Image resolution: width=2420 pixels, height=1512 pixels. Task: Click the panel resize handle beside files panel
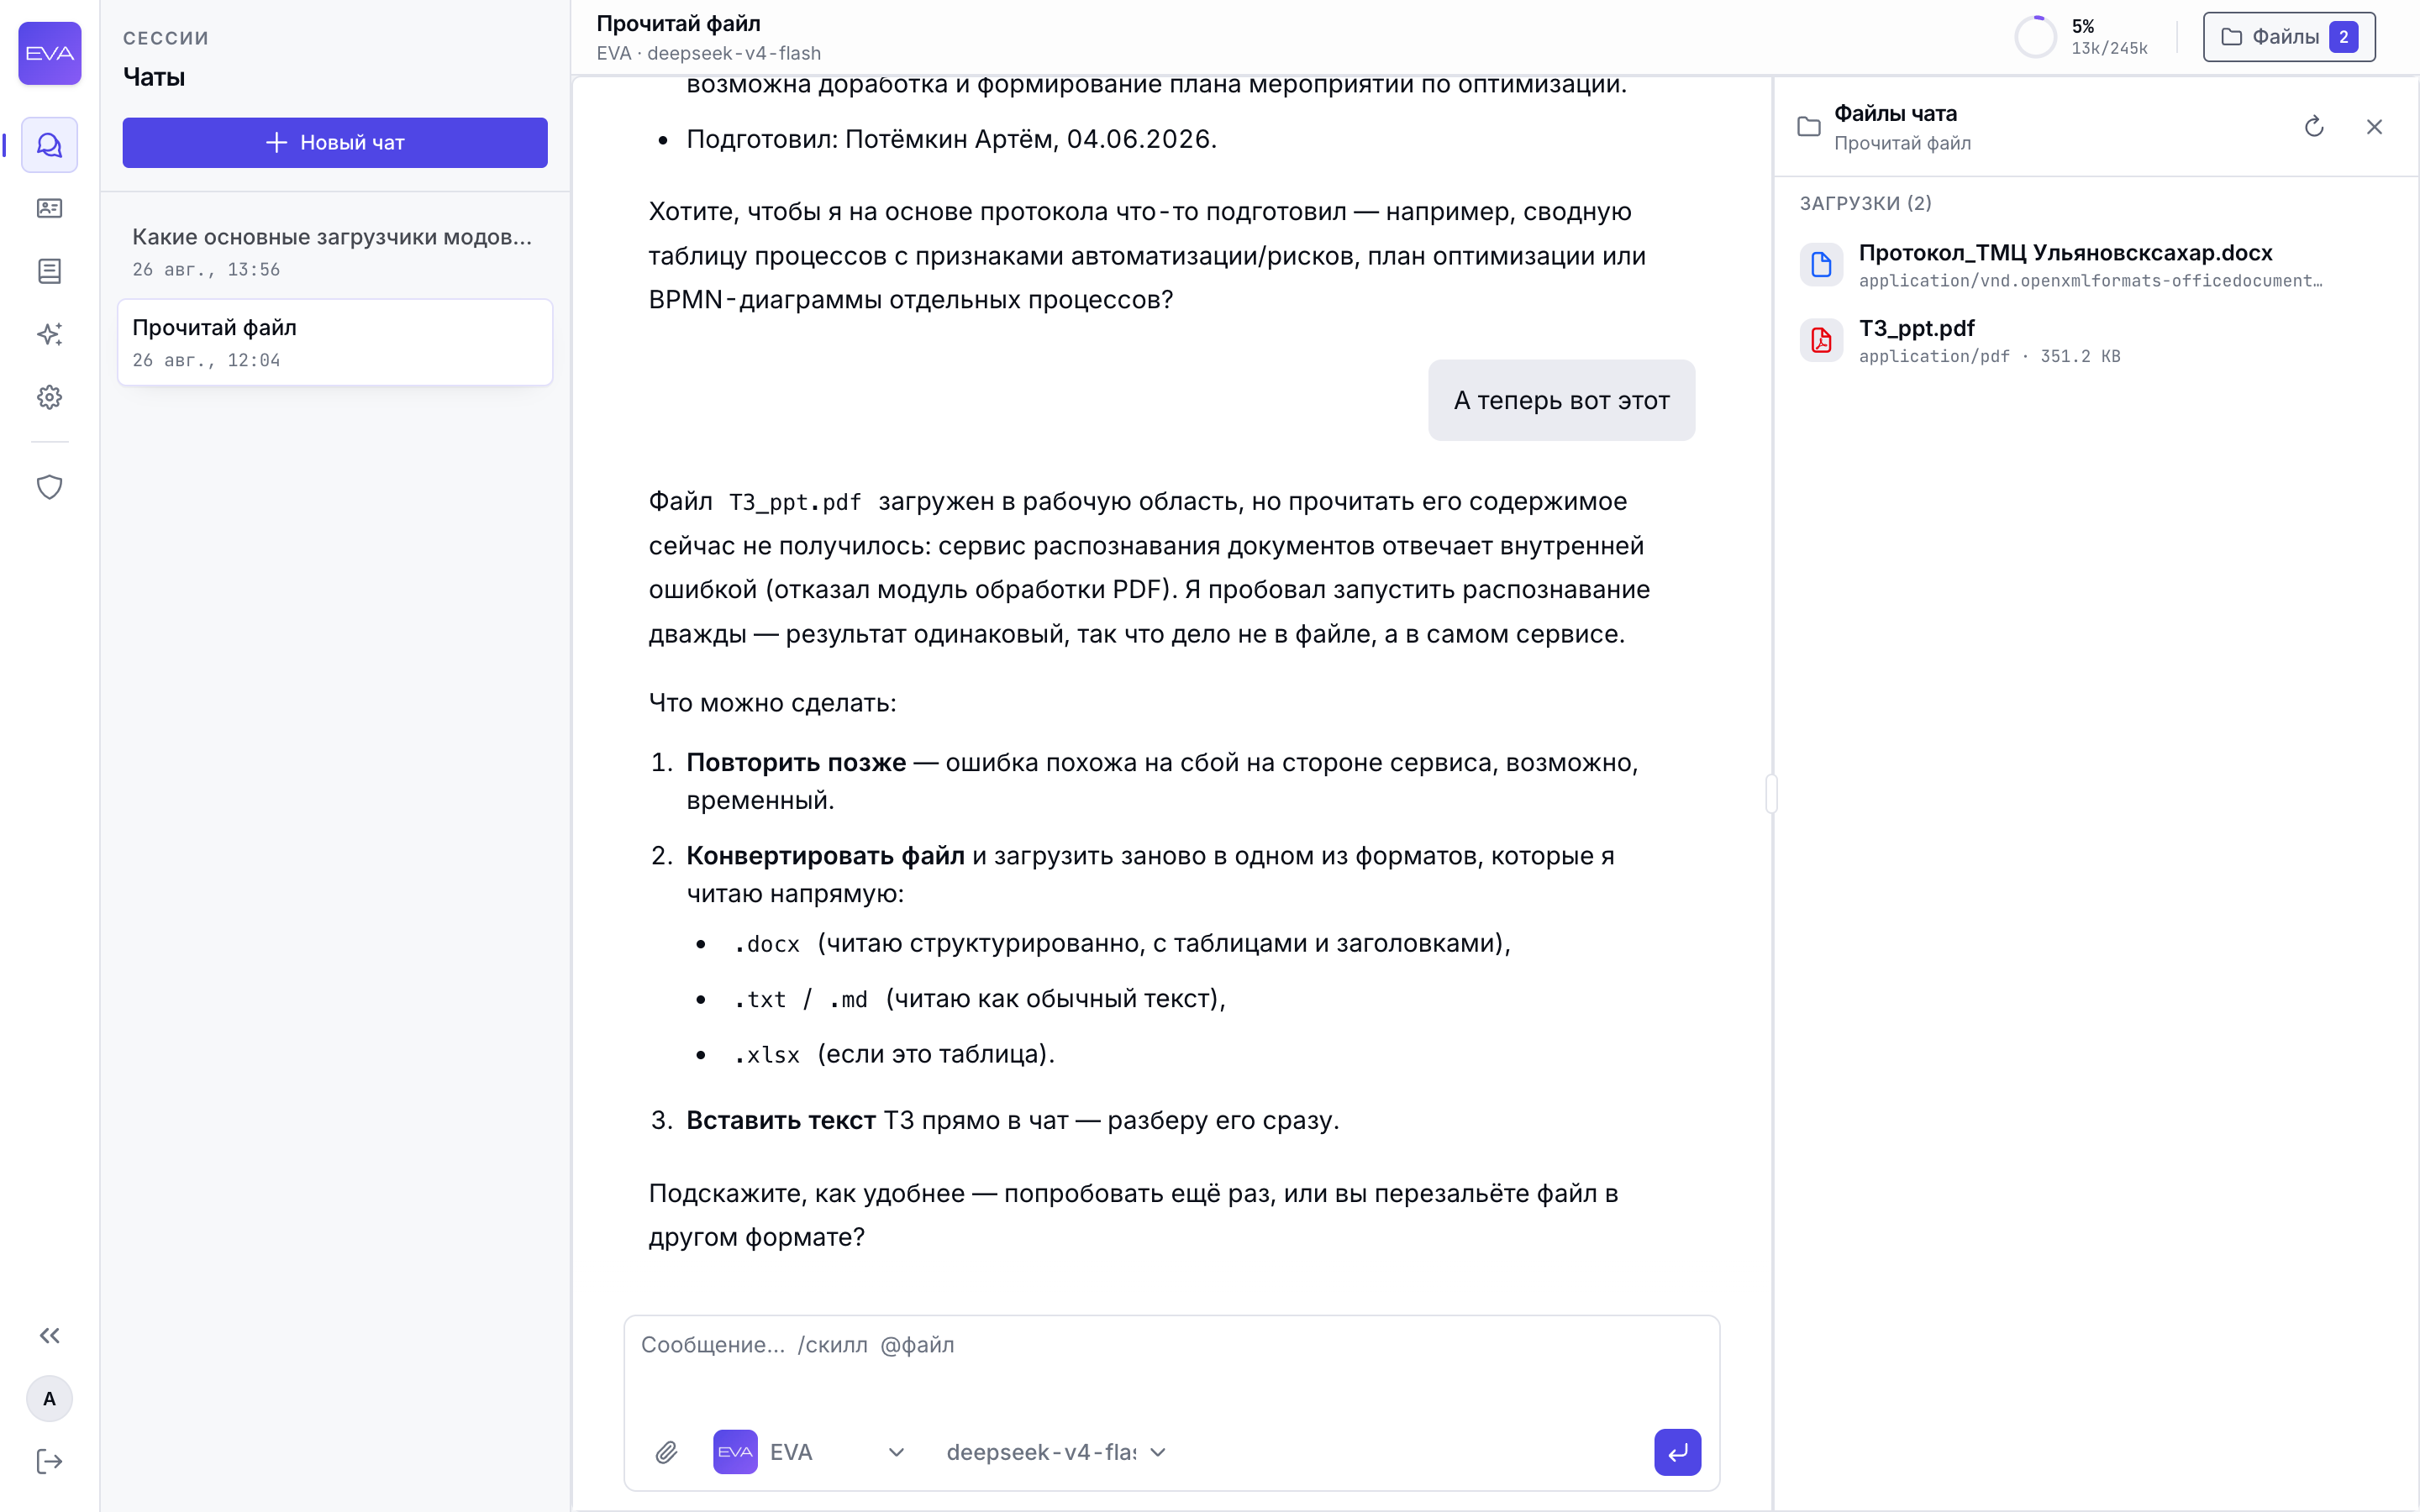(x=1771, y=794)
